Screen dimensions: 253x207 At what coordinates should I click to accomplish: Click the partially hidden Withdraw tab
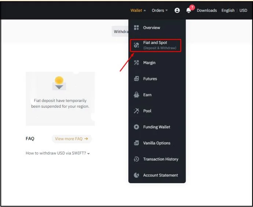click(120, 32)
